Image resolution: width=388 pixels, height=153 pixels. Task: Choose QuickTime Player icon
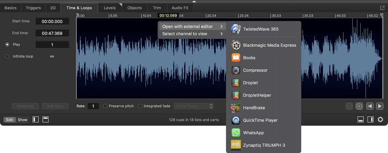click(x=236, y=120)
